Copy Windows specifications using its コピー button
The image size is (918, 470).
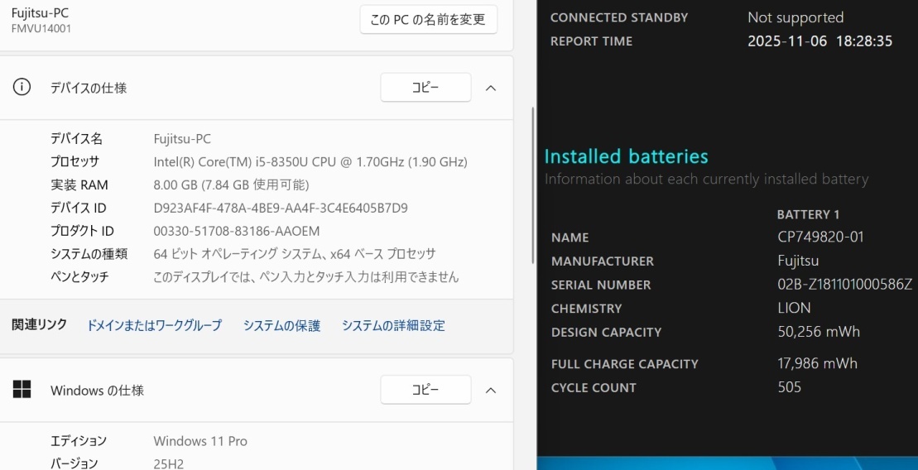425,390
